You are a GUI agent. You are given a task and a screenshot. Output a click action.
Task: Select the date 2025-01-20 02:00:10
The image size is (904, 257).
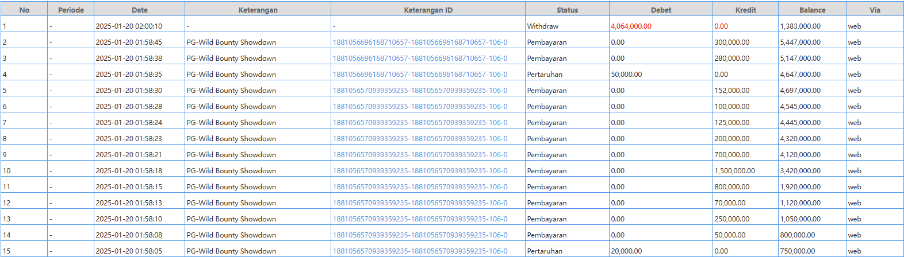click(129, 26)
